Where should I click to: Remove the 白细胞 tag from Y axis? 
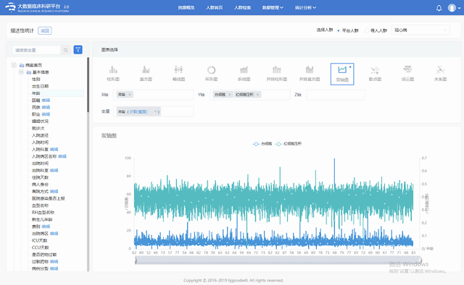click(x=229, y=95)
